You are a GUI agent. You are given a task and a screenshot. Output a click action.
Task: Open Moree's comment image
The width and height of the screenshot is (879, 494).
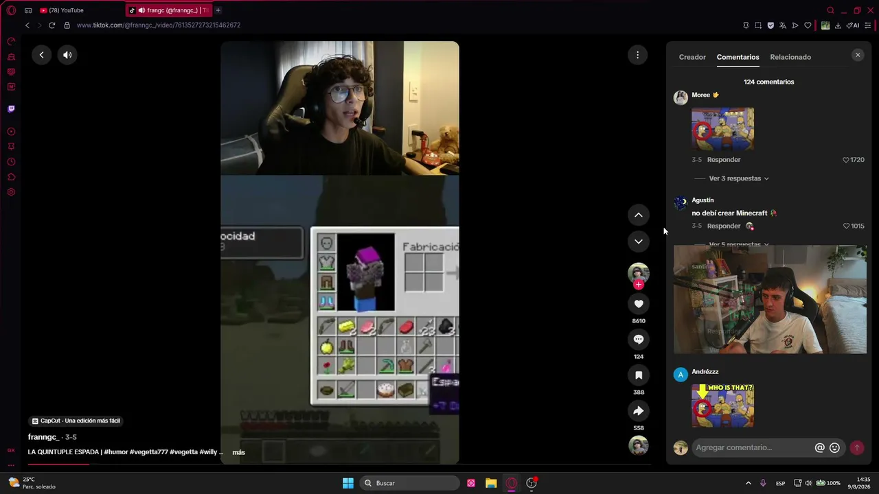click(x=722, y=129)
